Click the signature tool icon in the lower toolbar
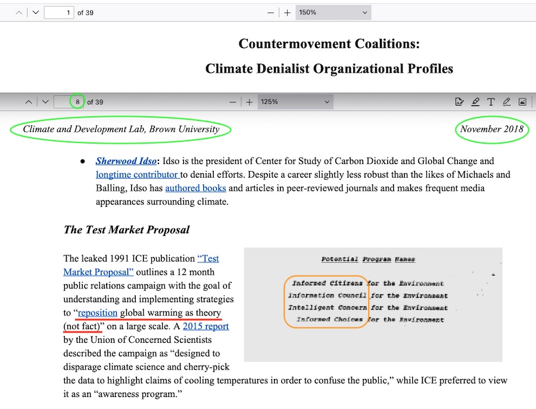 (459, 102)
